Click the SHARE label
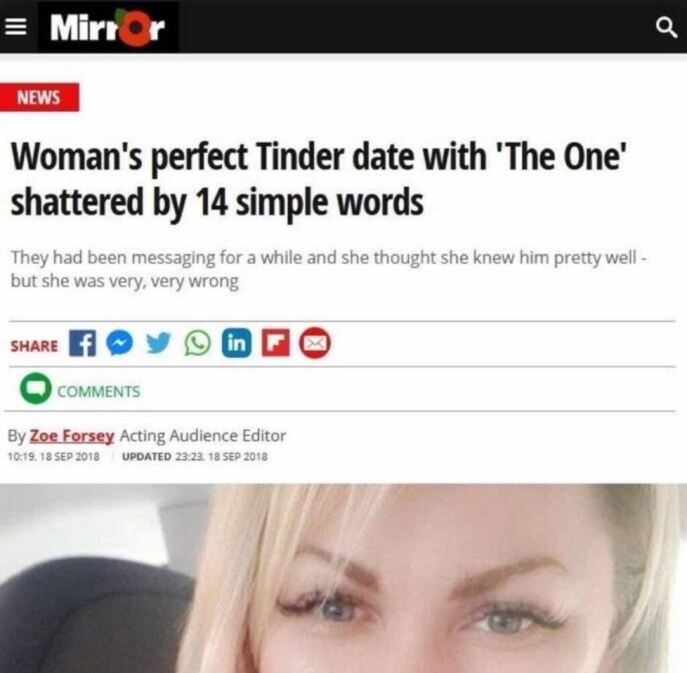Viewport: 687px width, 673px height. (x=34, y=345)
